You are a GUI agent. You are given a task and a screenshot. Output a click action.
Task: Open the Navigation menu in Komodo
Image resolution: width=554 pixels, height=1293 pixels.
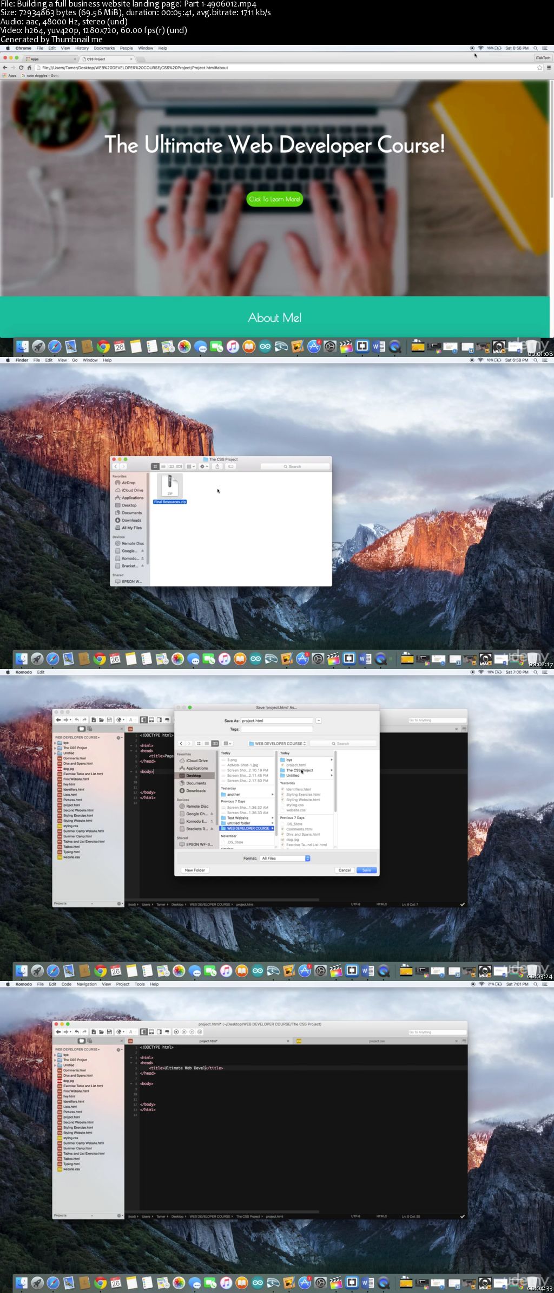87,984
